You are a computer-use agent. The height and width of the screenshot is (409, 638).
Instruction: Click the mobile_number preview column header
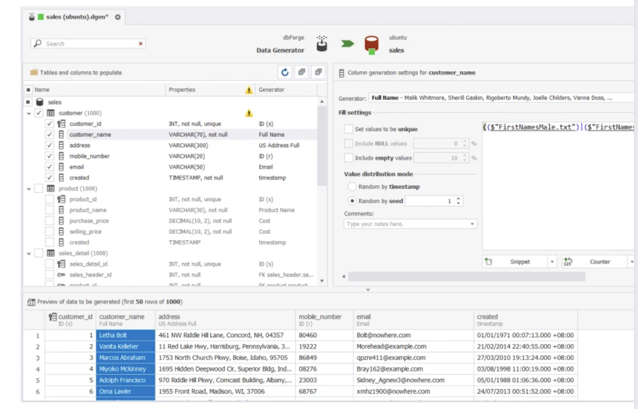(x=324, y=320)
